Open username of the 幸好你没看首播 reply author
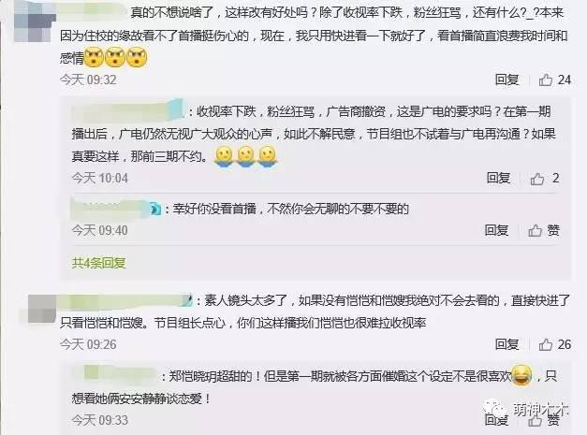The image size is (587, 435). tap(110, 208)
